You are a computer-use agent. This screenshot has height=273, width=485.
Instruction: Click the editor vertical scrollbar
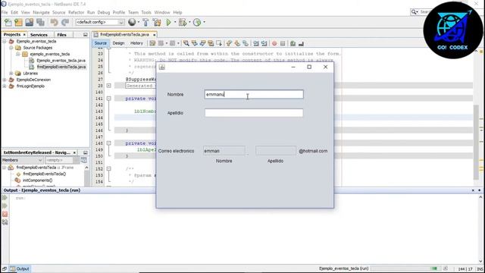click(x=477, y=143)
